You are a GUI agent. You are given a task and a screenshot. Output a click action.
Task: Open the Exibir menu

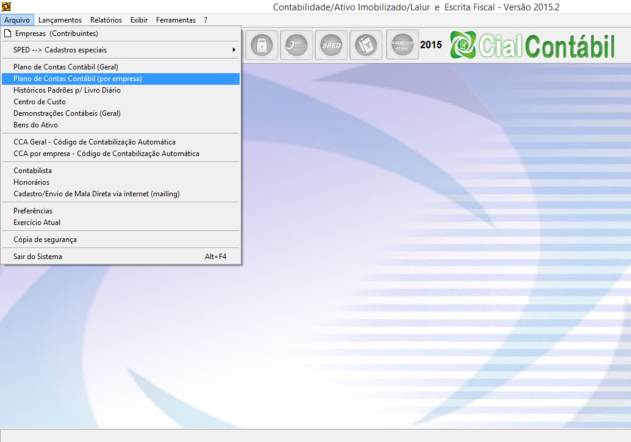pos(139,20)
